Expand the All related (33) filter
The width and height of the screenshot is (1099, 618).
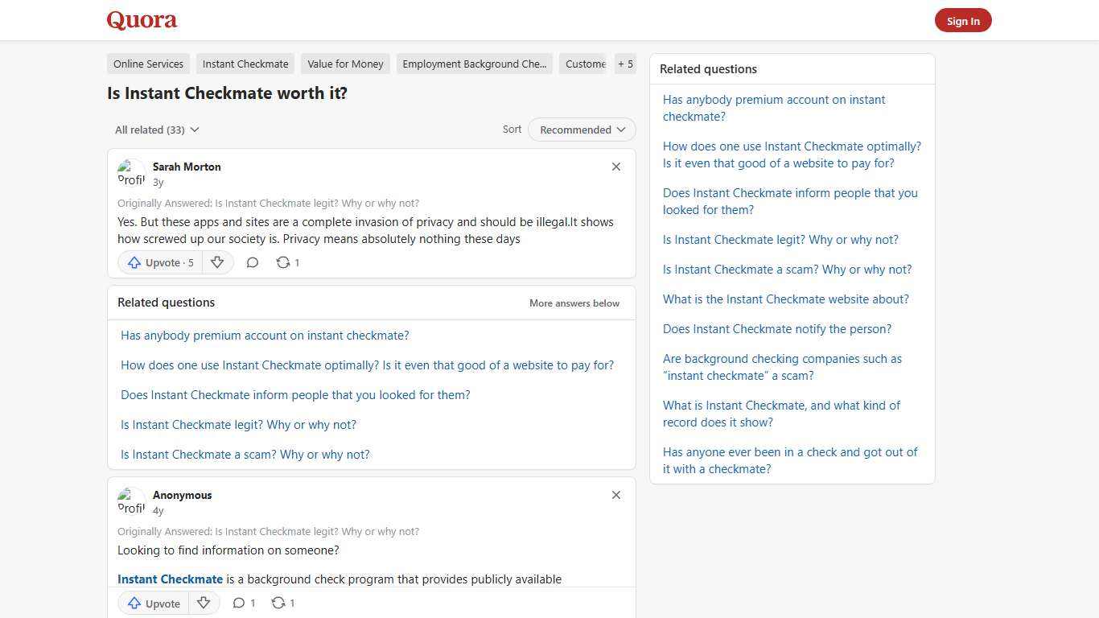(x=157, y=130)
